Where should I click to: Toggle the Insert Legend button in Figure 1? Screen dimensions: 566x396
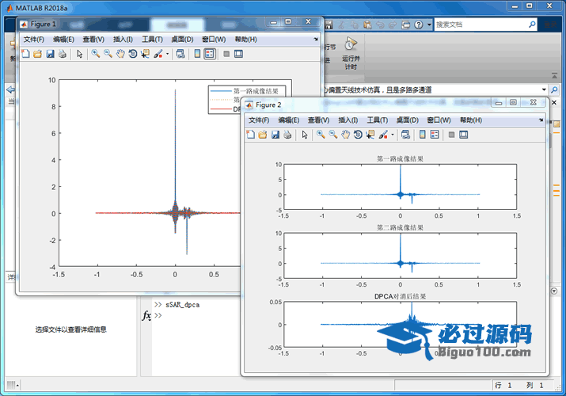click(x=209, y=54)
